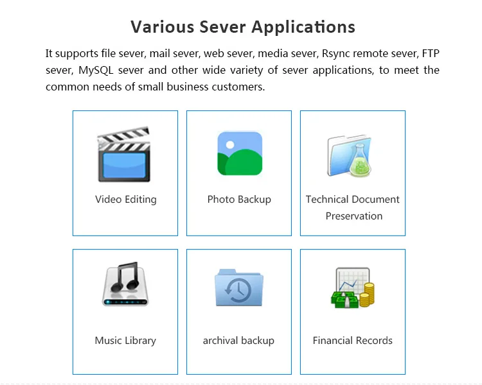Image resolution: width=482 pixels, height=385 pixels.
Task: Select the Technical Document folder flask icon
Action: coord(350,156)
